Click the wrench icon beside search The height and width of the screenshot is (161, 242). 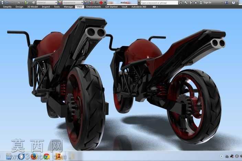click(x=186, y=3)
